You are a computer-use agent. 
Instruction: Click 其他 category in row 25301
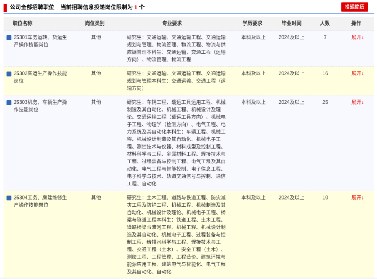(96, 37)
